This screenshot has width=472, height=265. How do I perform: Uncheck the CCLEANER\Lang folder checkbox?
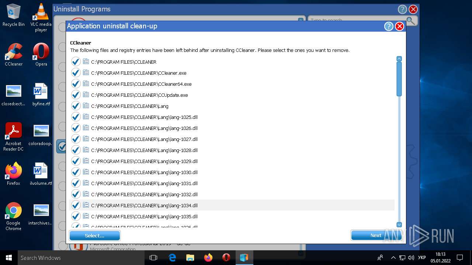[x=76, y=106]
